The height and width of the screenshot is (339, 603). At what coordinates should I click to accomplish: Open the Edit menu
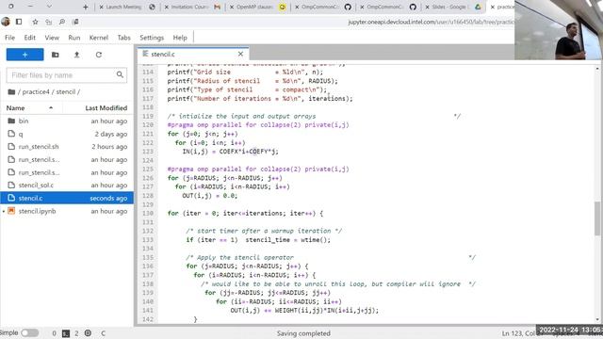click(x=29, y=38)
